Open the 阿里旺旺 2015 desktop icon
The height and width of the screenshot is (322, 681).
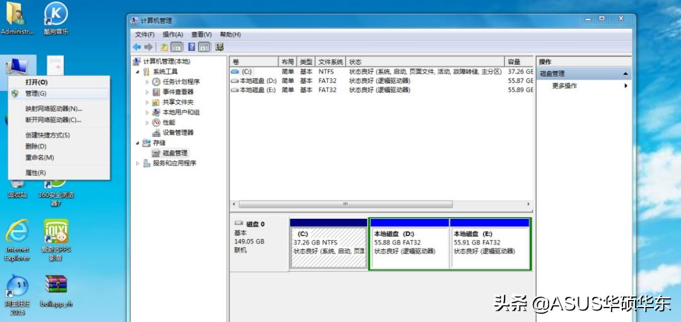[x=18, y=296]
